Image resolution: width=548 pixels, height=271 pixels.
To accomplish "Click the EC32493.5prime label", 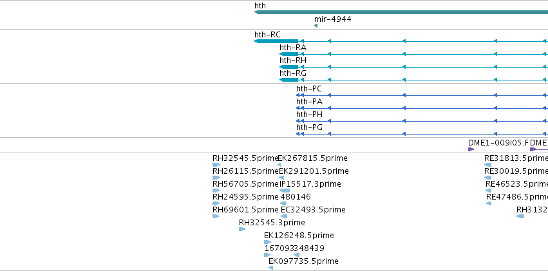I will (313, 210).
